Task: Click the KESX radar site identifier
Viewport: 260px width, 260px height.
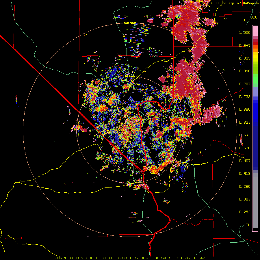Action: click(x=162, y=258)
